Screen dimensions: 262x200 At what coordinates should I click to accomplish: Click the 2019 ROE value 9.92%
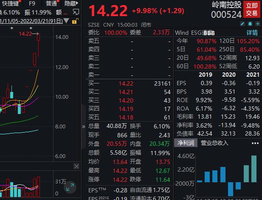204,100
